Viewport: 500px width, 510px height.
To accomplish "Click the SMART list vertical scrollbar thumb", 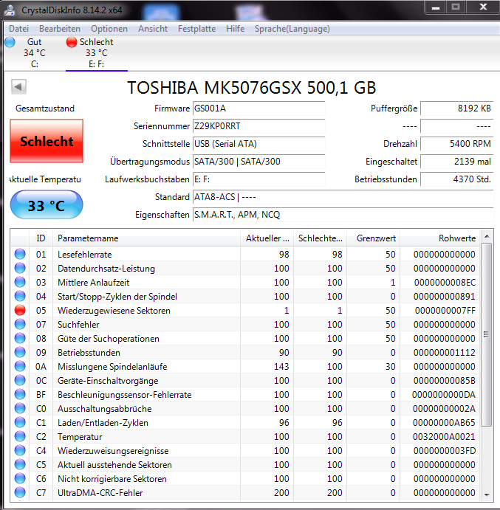I will coord(487,334).
